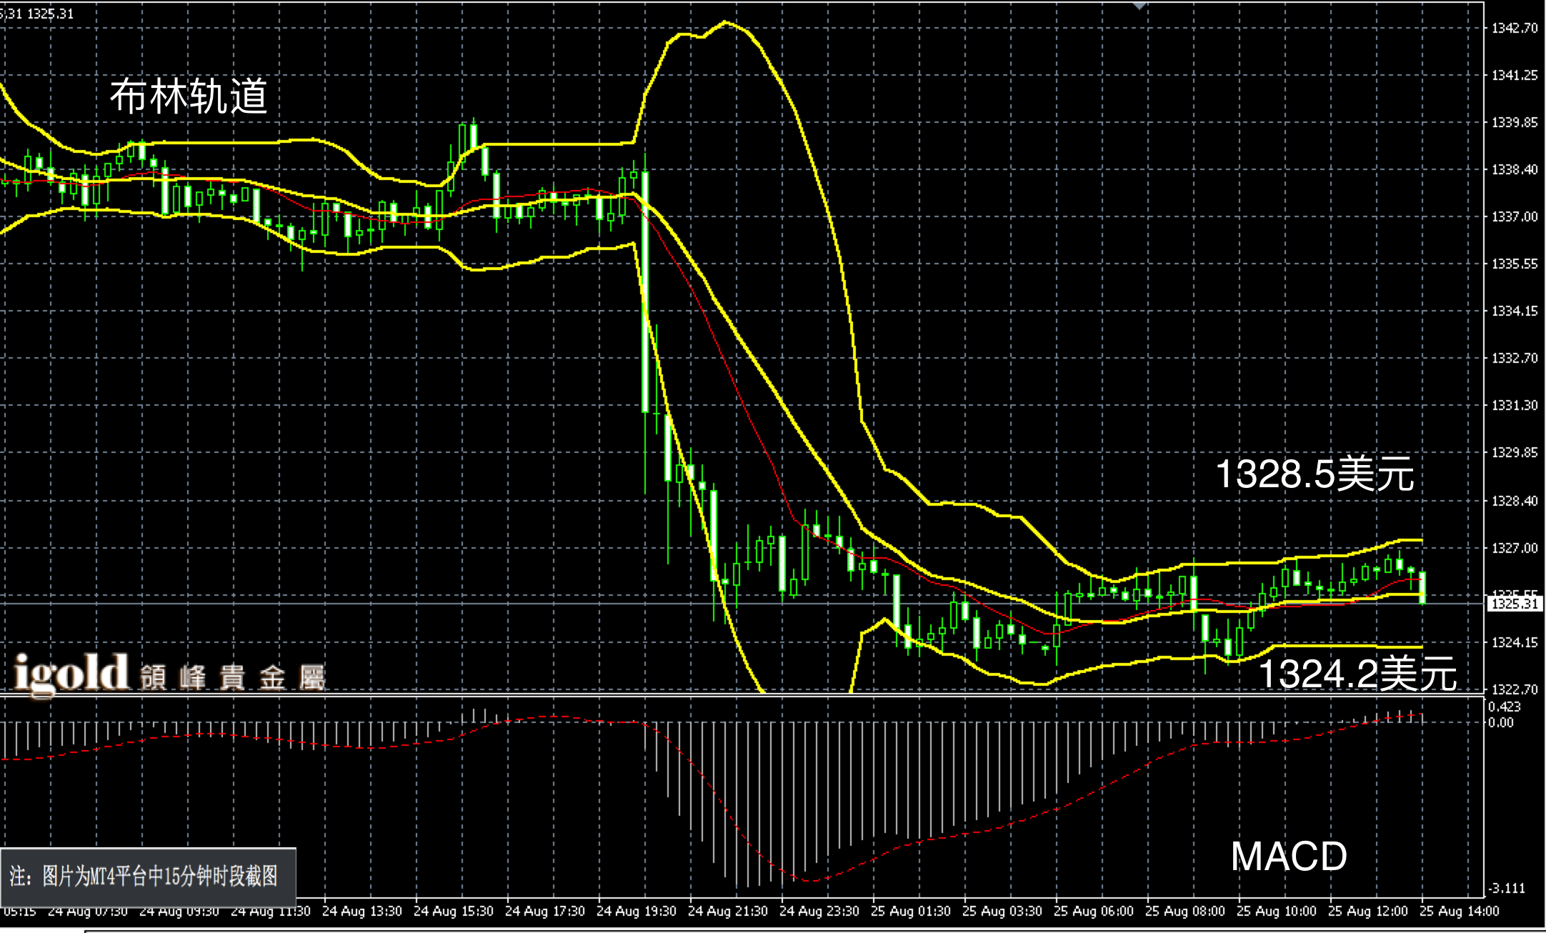Click the current price tag 1325.31
The image size is (1546, 933).
(x=1515, y=604)
